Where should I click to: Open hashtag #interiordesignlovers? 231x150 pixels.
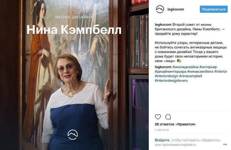pyautogui.click(x=171, y=81)
